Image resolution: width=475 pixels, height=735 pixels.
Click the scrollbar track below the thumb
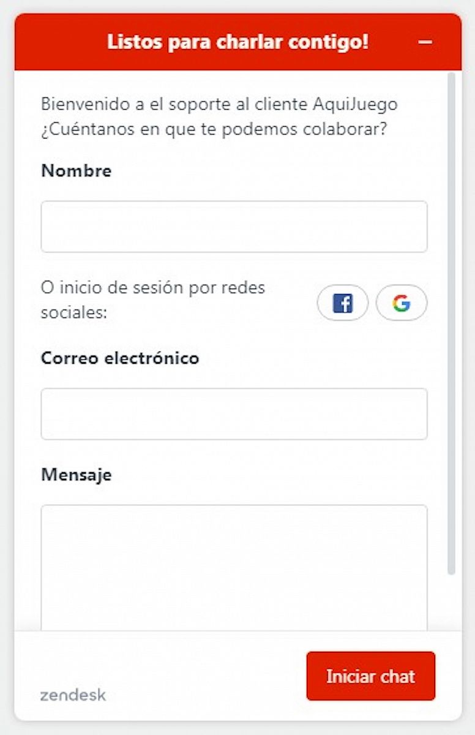(x=452, y=603)
